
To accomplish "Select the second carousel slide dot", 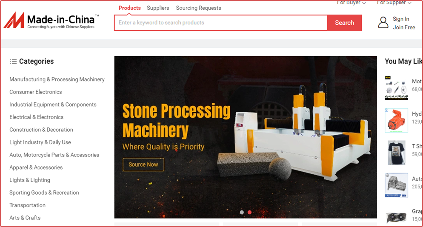I will pyautogui.click(x=249, y=212).
